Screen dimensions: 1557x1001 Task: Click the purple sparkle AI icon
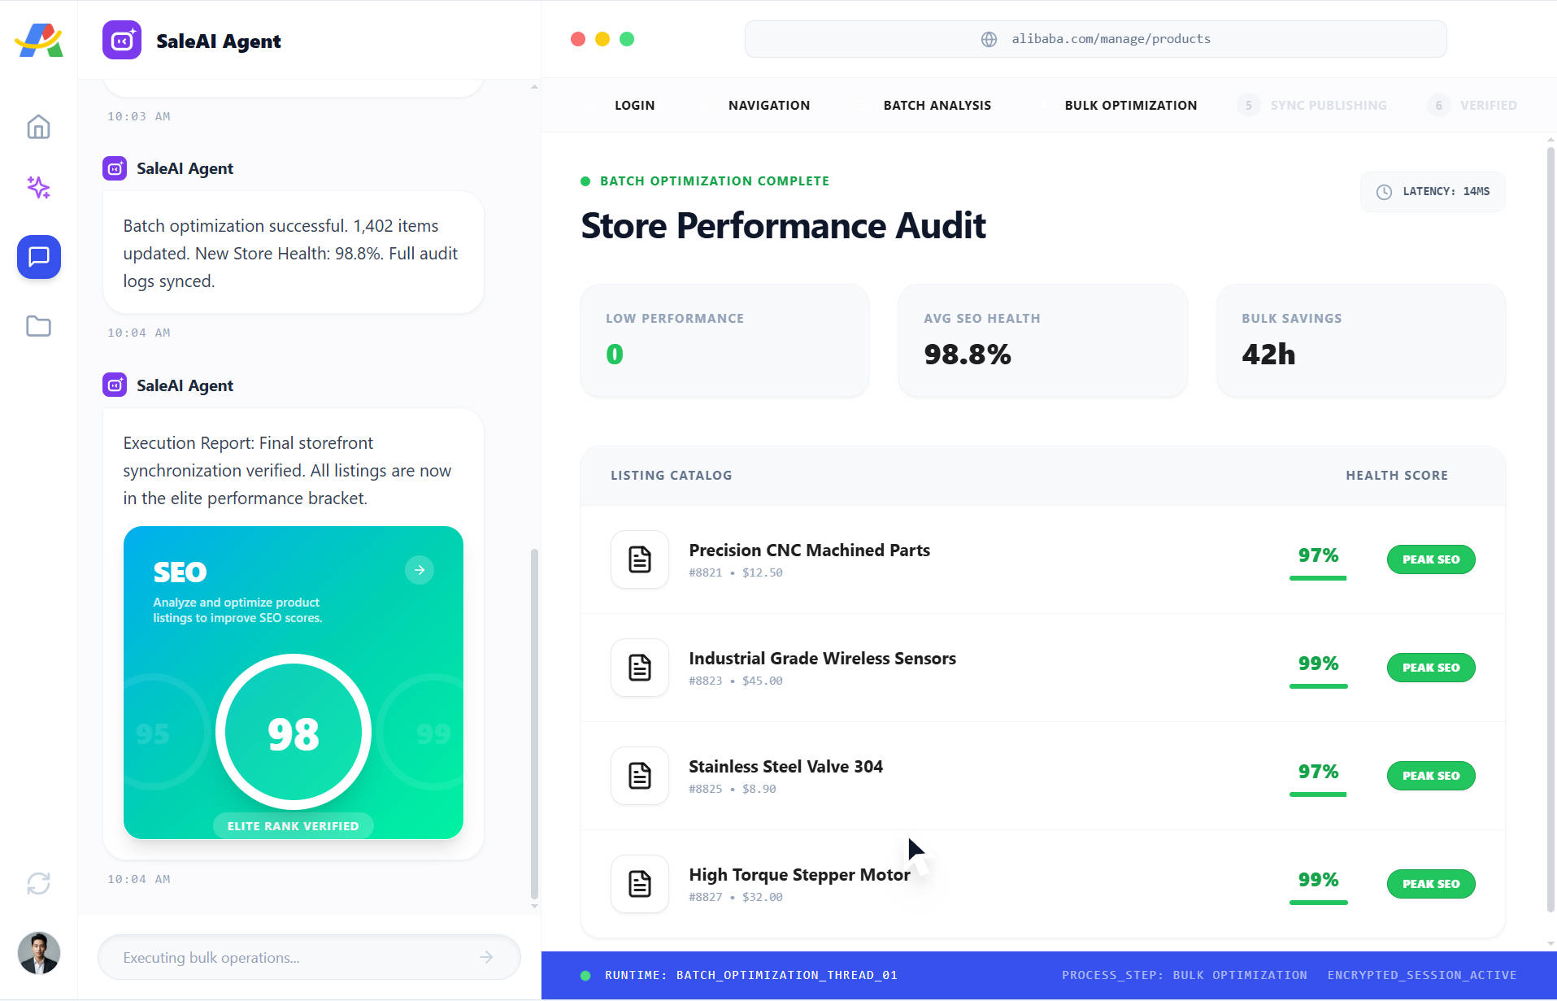pyautogui.click(x=38, y=188)
